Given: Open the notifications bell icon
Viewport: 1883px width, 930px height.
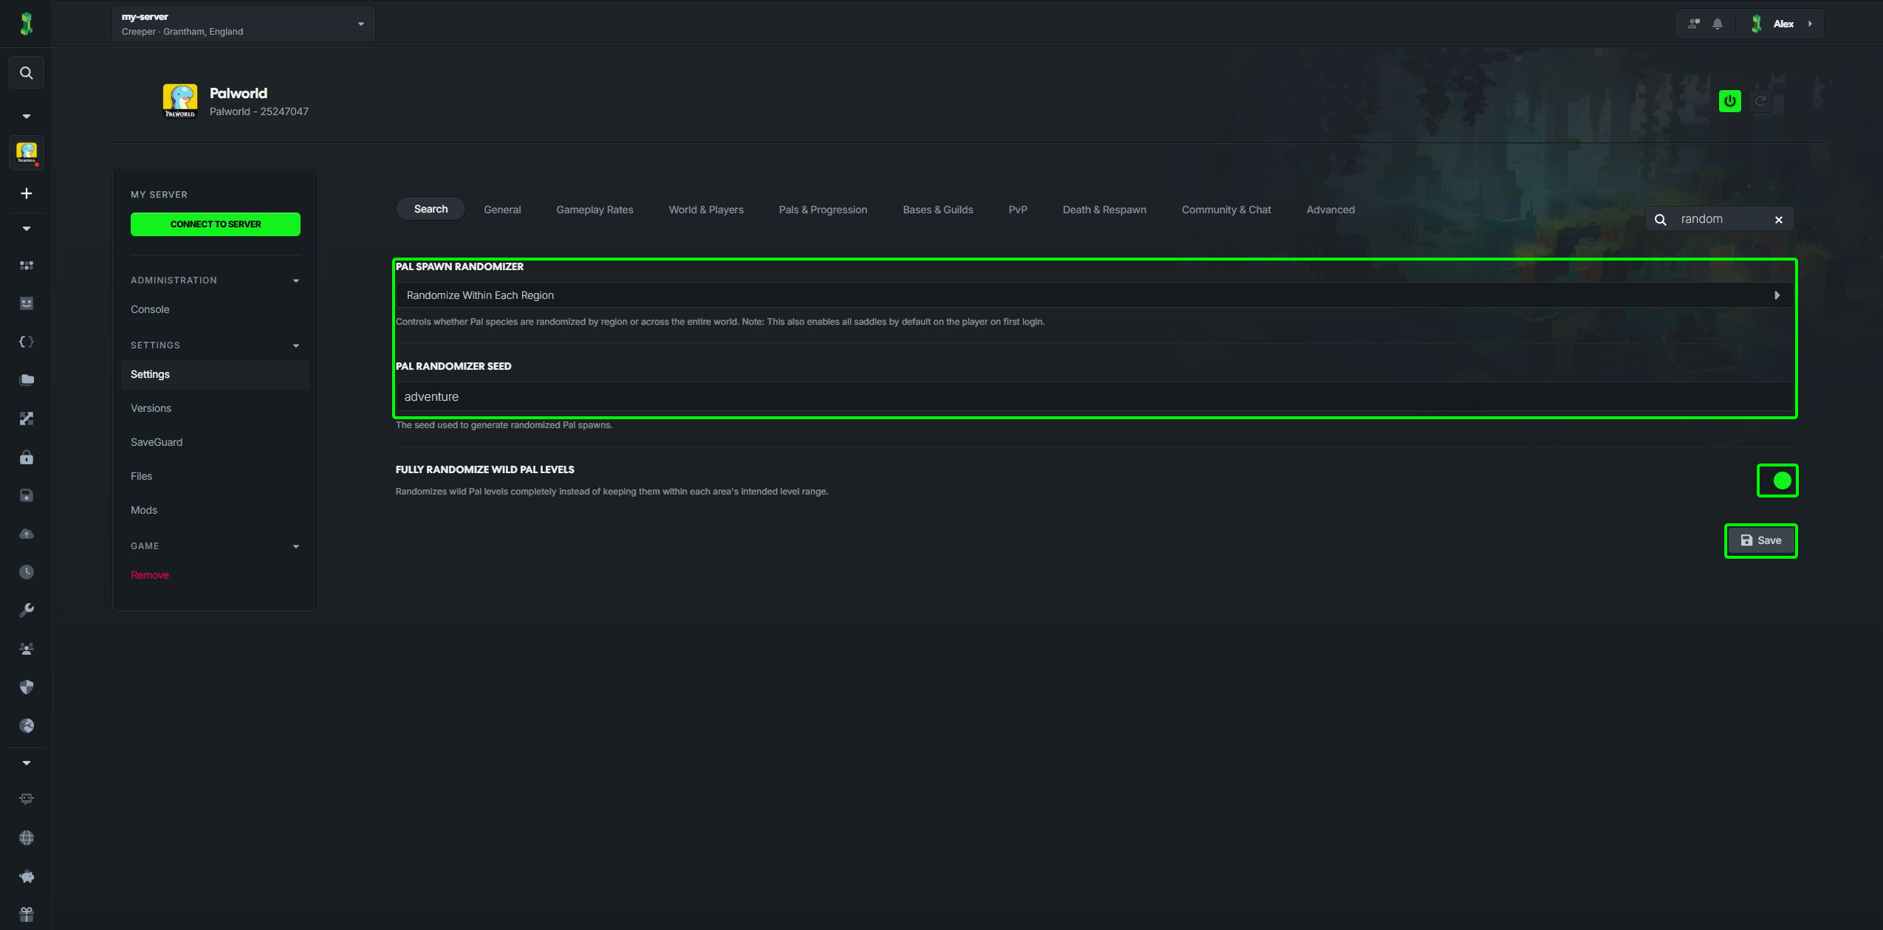Looking at the screenshot, I should coord(1718,24).
